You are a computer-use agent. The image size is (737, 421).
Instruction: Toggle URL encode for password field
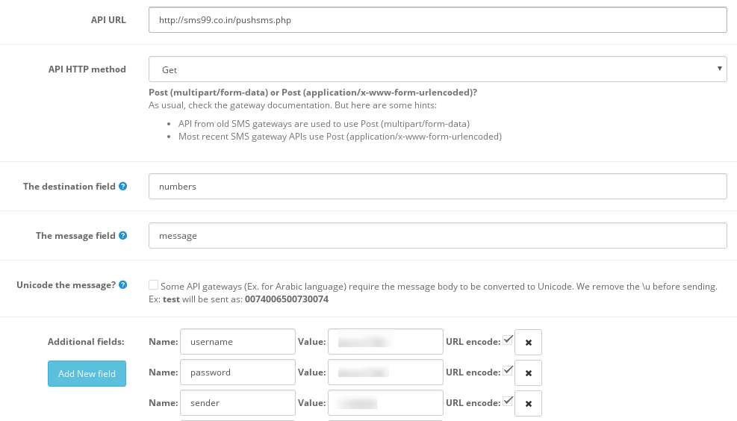point(508,370)
